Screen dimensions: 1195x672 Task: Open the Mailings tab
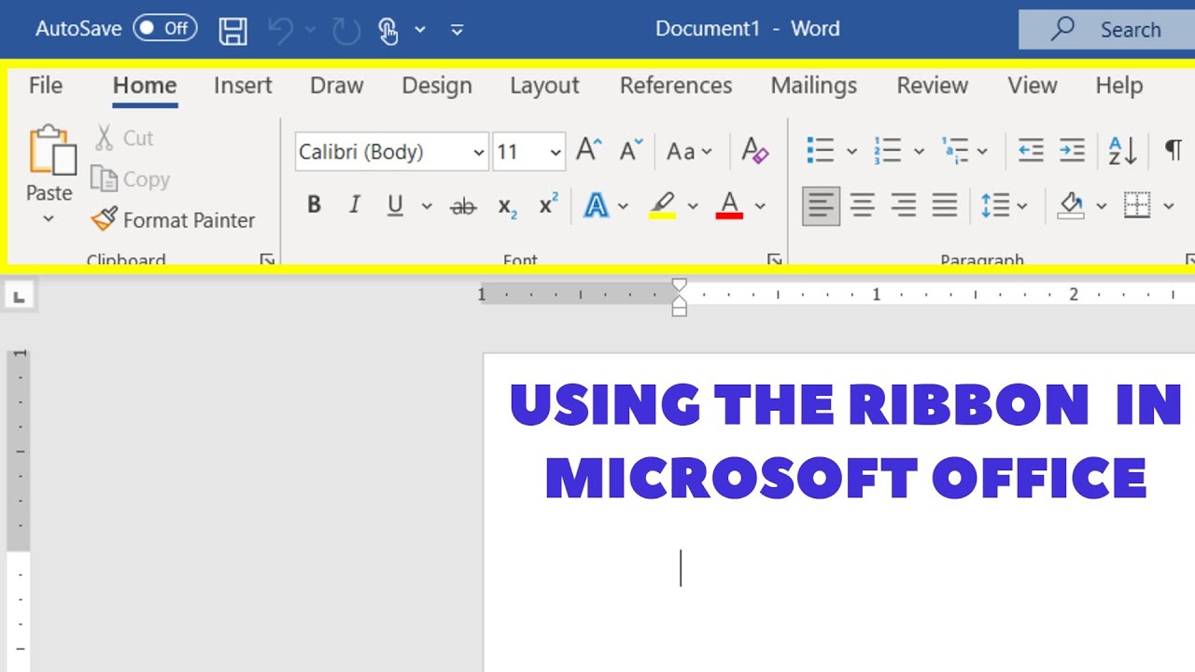(814, 86)
